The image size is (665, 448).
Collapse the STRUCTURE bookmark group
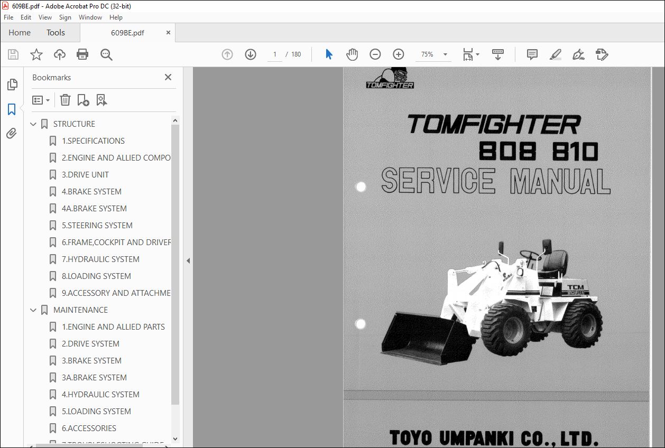pos(34,124)
